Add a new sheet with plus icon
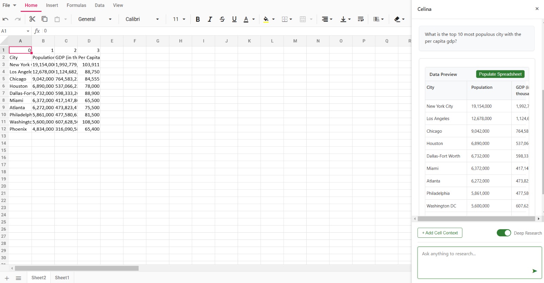The width and height of the screenshot is (544, 283). tap(7, 278)
